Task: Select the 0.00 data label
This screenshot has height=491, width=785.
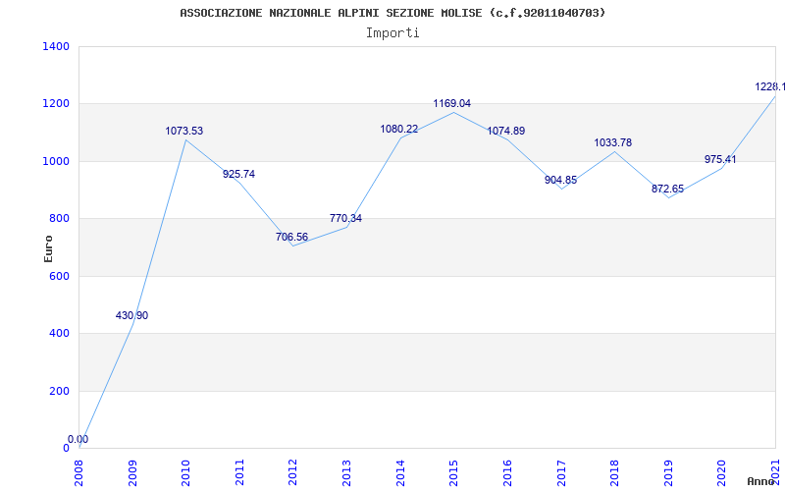Action: tap(78, 439)
